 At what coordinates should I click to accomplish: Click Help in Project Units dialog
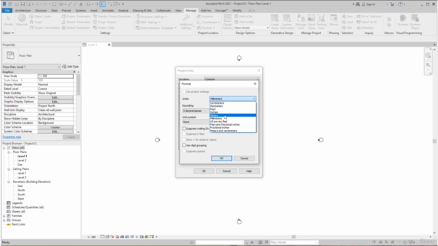249,171
